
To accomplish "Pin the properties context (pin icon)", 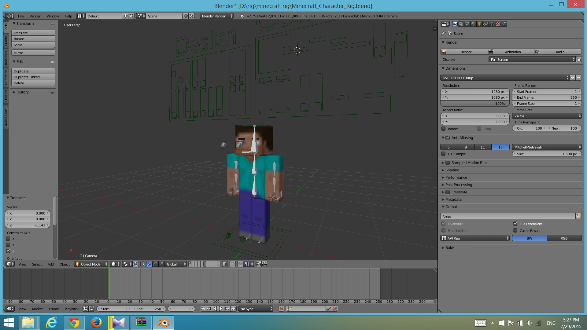I will 443,33.
